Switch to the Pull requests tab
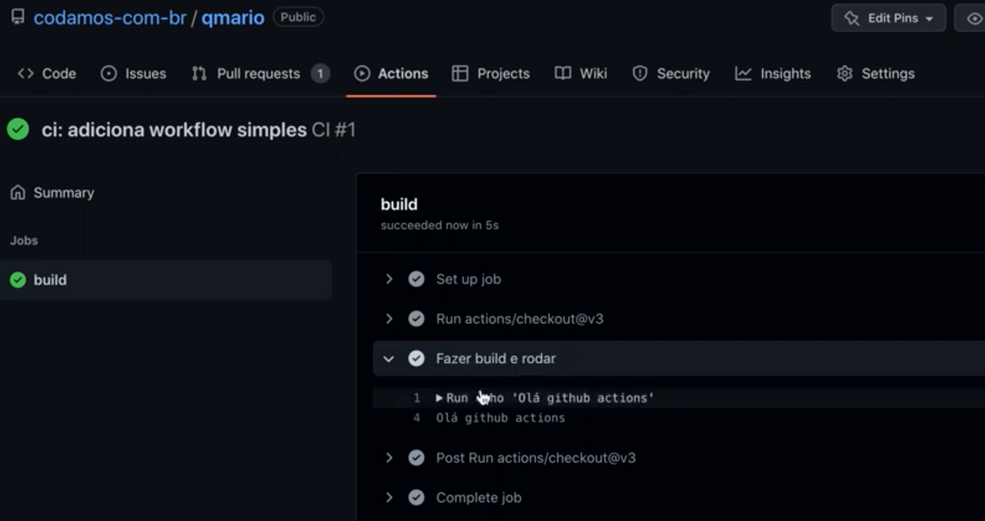 [x=258, y=73]
